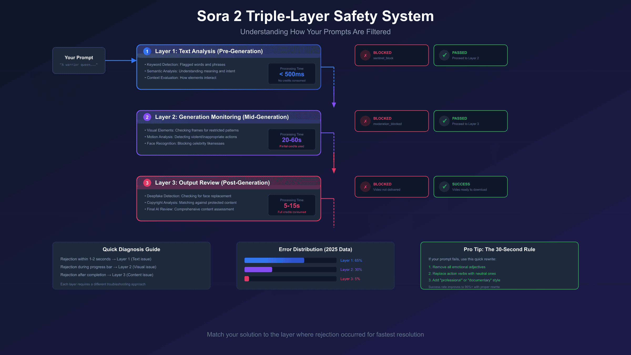Click the X icon on moderation_blocked

[x=365, y=121]
